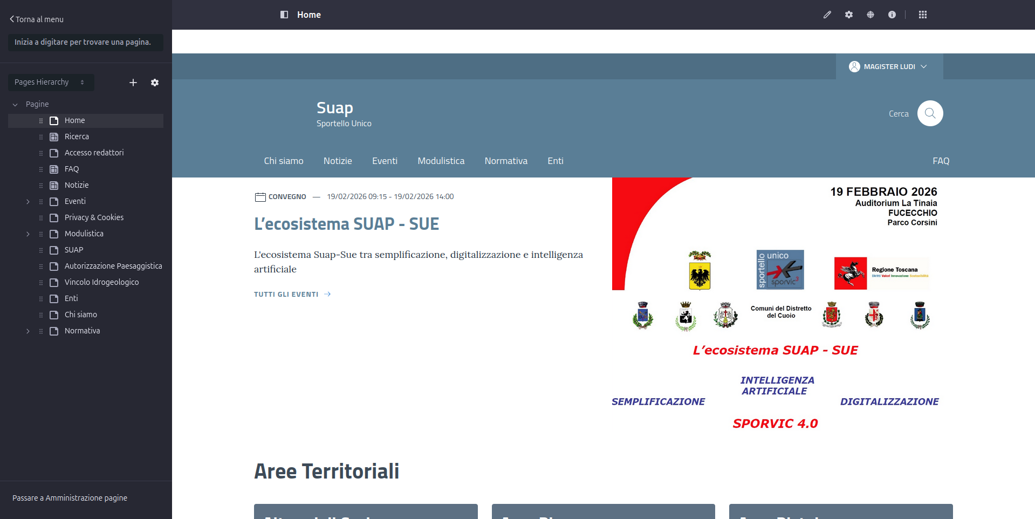Go to Chi siamo in site navigation

click(x=283, y=161)
